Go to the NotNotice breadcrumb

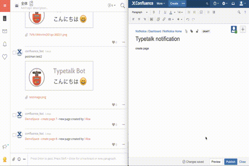141,31
